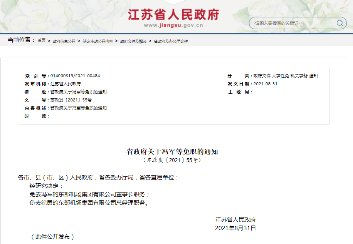
Task: Open 省政府及办公厅文件 breadcrumb link
Action: click(171, 41)
